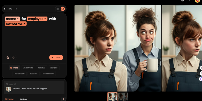This screenshot has height=101, width=202.
Task: Open the Latest Edit thumbnail image
Action: pyautogui.click(x=8, y=90)
